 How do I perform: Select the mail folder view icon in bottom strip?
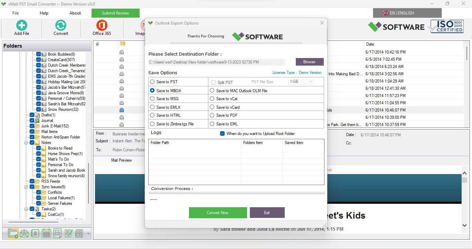[x=13, y=233]
